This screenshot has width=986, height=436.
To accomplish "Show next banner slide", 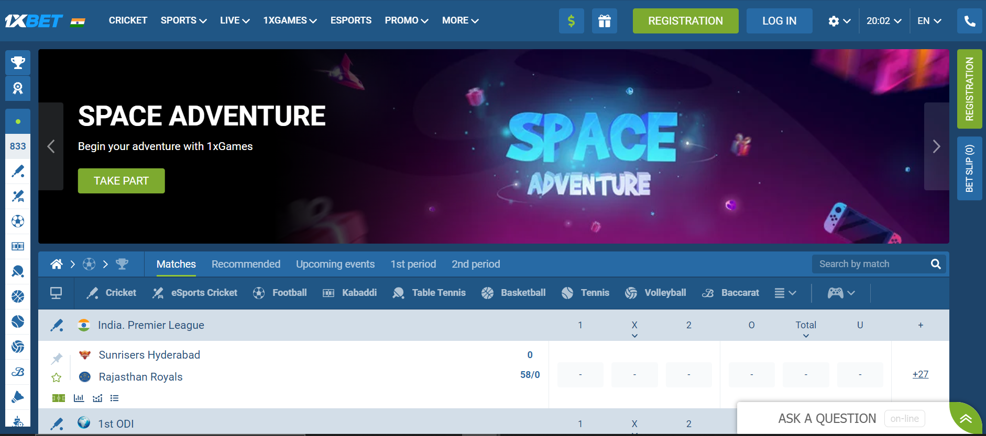I will [x=937, y=146].
